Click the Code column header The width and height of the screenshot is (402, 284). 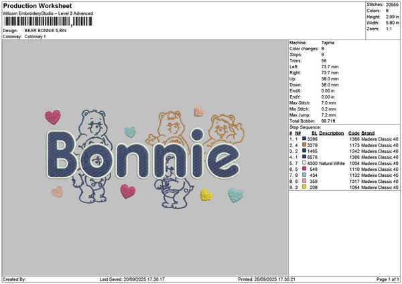(354, 133)
